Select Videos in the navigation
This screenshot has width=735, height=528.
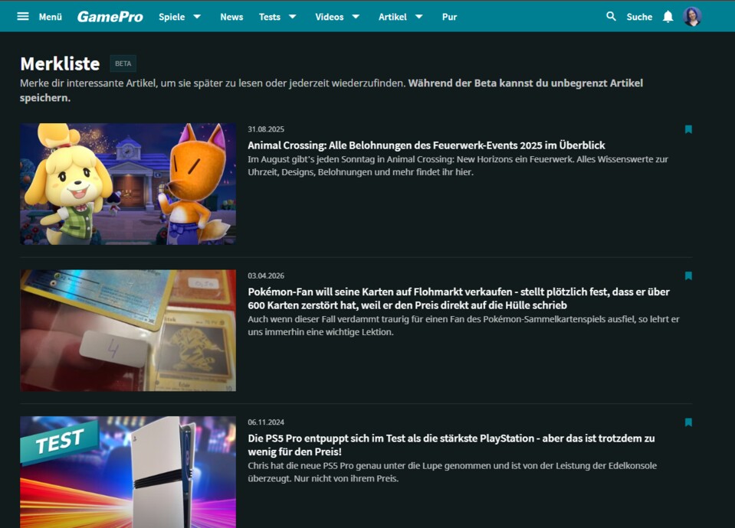[329, 17]
